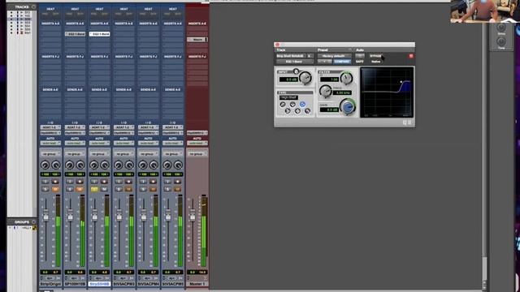
Task: Click the blue GAIN knob in EQ
Action: tap(348, 107)
